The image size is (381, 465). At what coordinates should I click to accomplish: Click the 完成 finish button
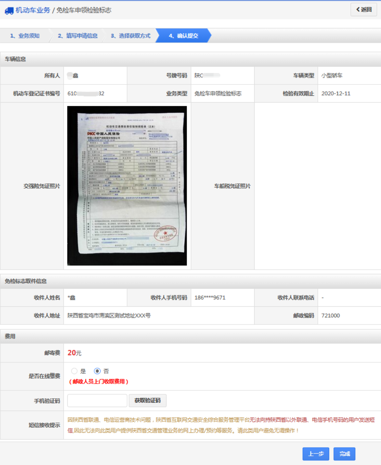(344, 454)
